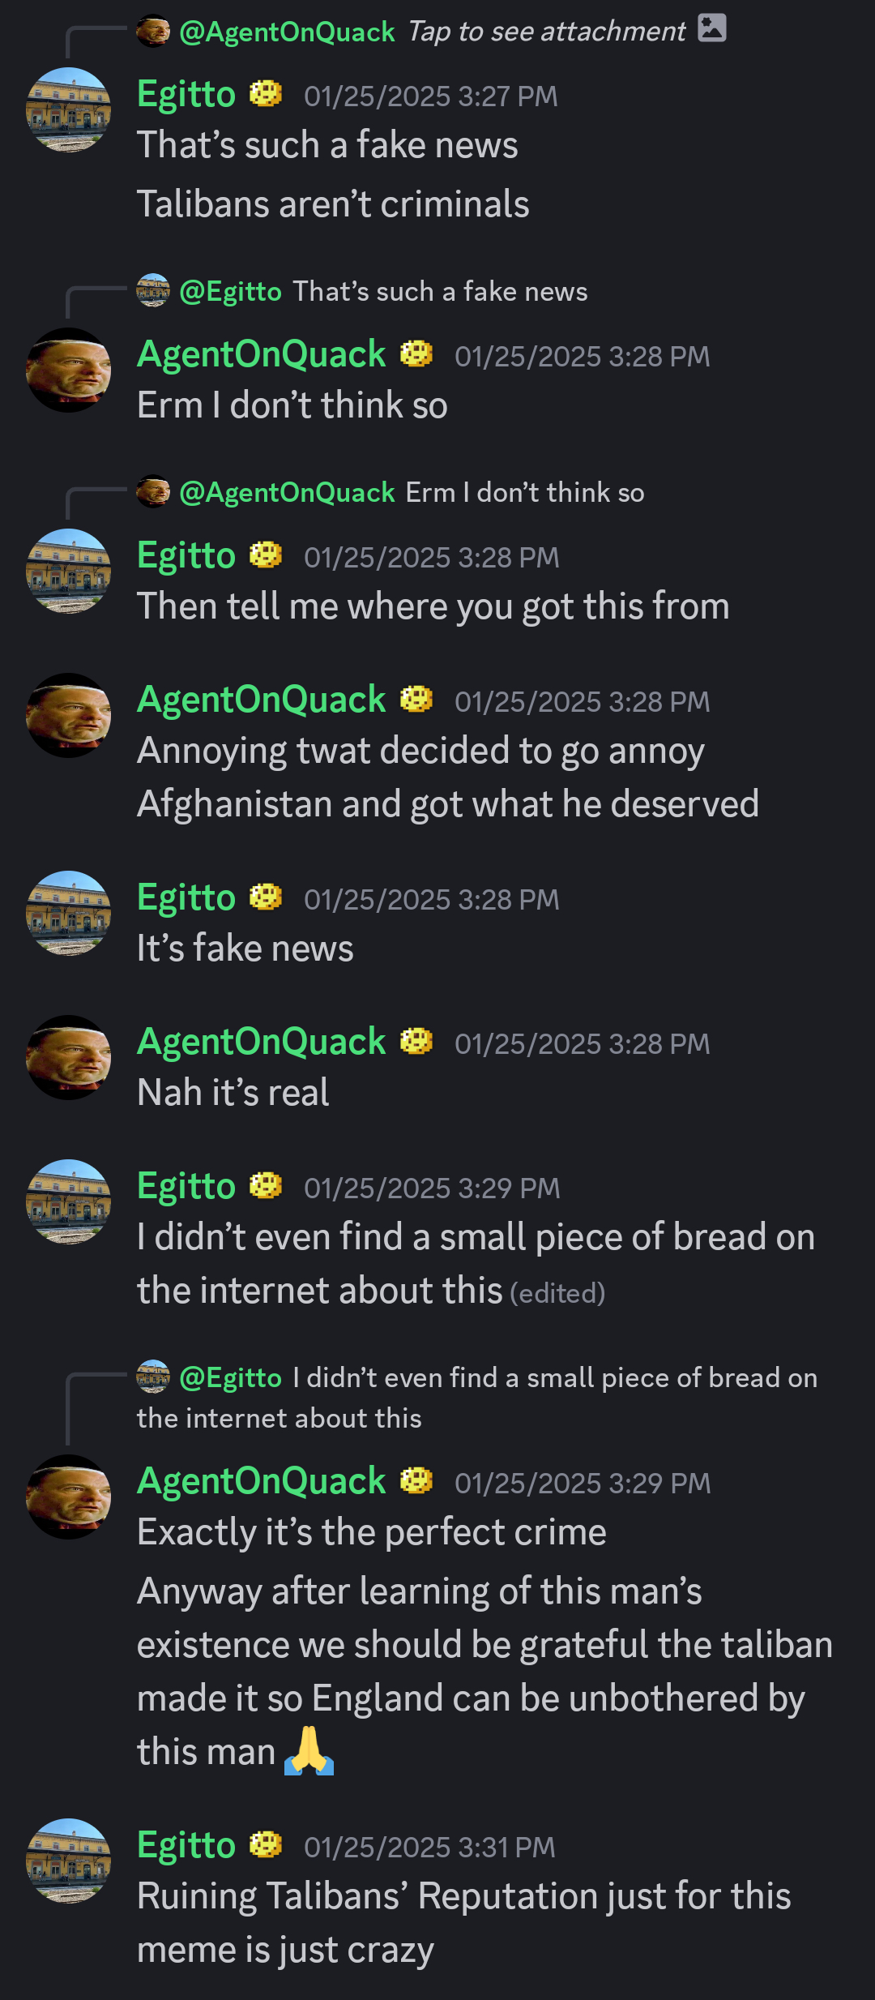Tap the role badge beside Egitto's 3:27 PM message
The image size is (875, 2000).
click(x=266, y=94)
